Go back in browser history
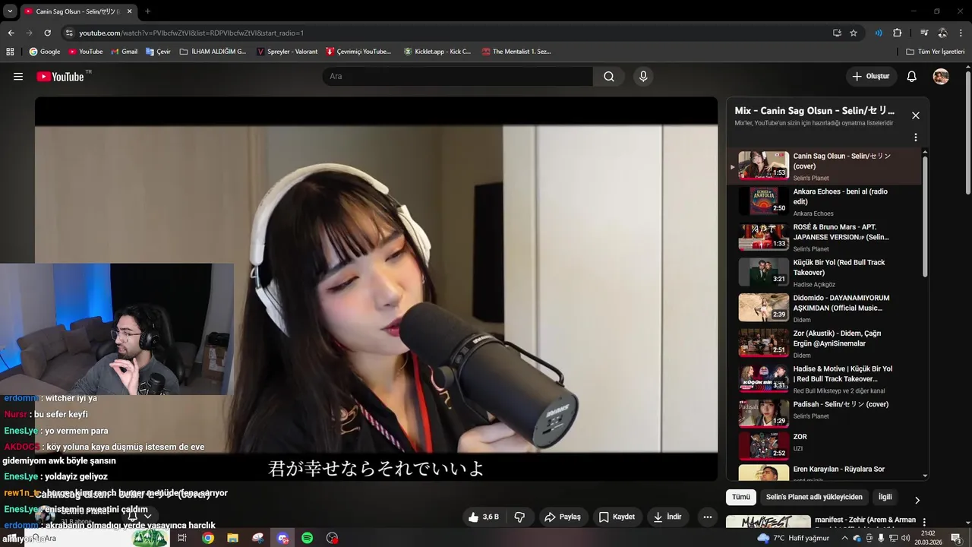The height and width of the screenshot is (547, 972). point(11,33)
